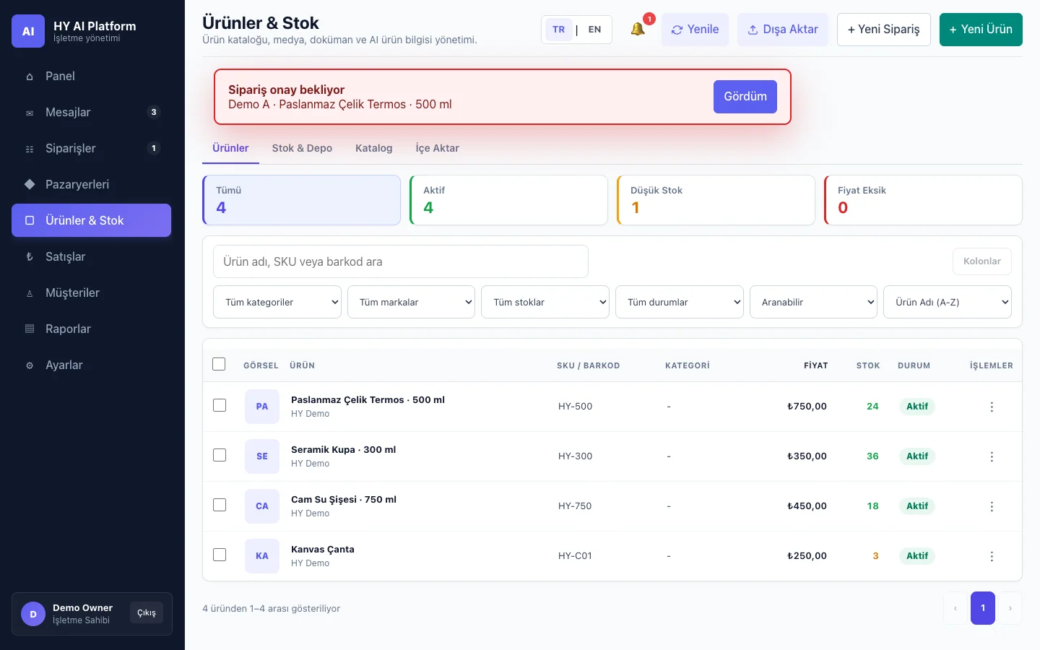The height and width of the screenshot is (650, 1040).
Task: Click the Kolonlar button
Action: pos(982,261)
